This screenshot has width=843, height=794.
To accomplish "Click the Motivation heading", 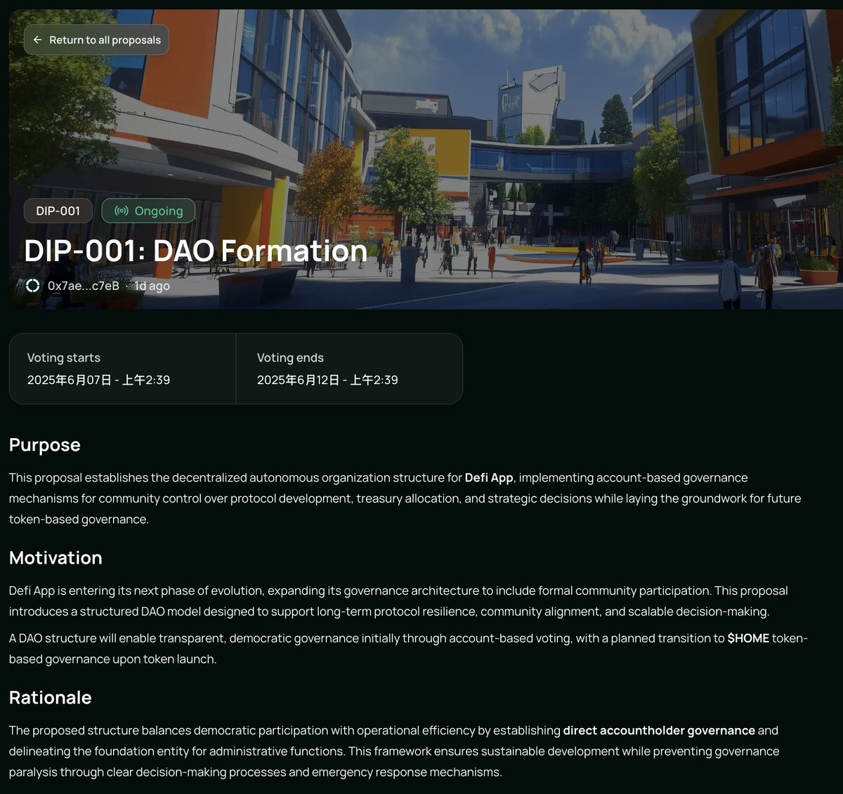I will click(x=55, y=558).
